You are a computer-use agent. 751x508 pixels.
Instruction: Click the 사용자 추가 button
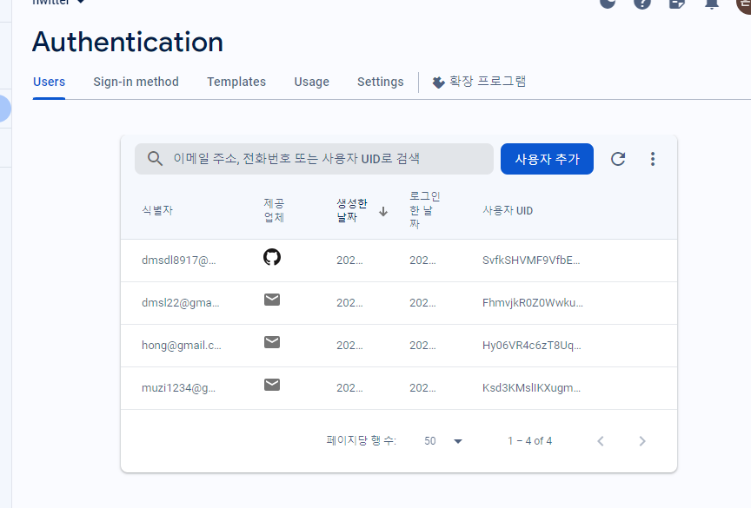pos(547,159)
